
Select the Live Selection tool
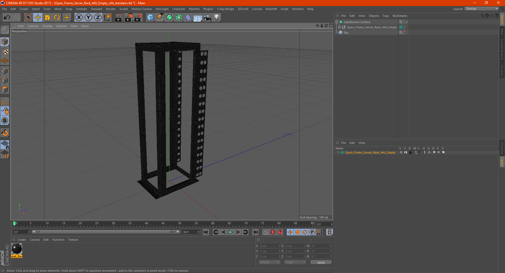28,18
